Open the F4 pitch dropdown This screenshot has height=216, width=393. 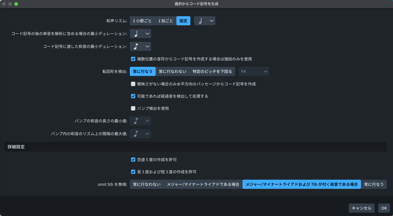click(254, 71)
